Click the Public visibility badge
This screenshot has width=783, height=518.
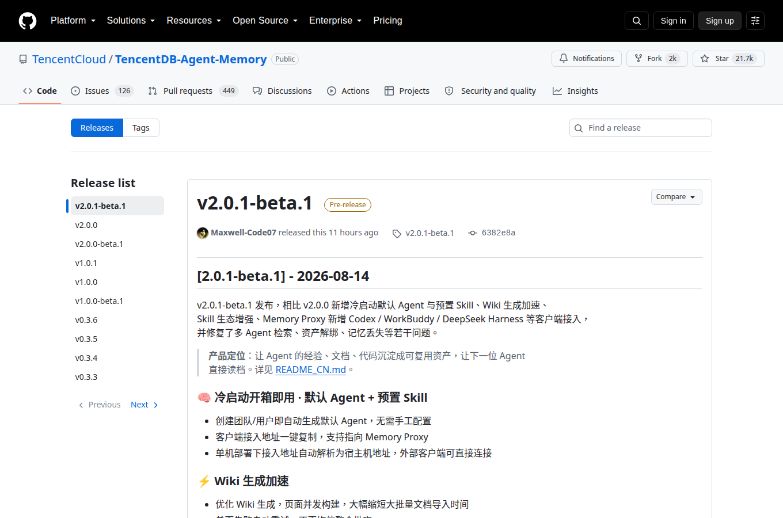[x=285, y=59]
